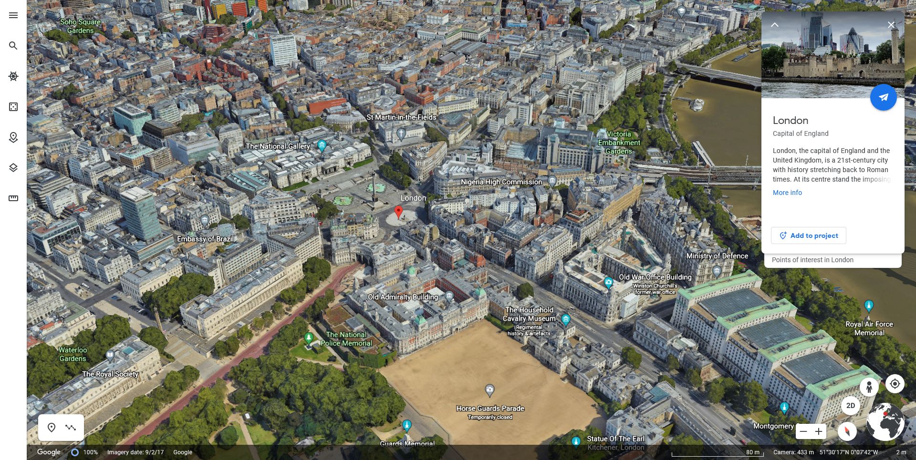
Task: Switch to 2D view
Action: coord(851,406)
